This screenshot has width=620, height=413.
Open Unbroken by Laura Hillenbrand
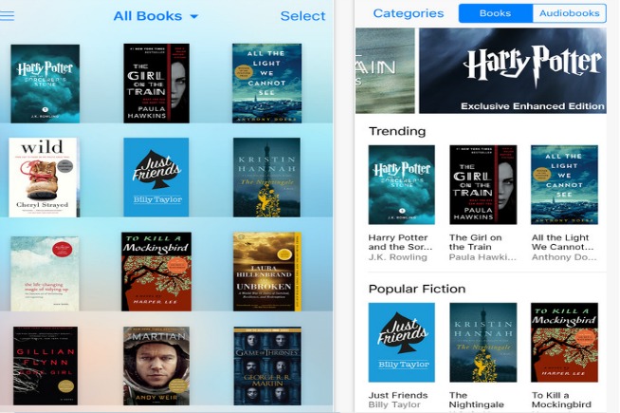(x=267, y=272)
